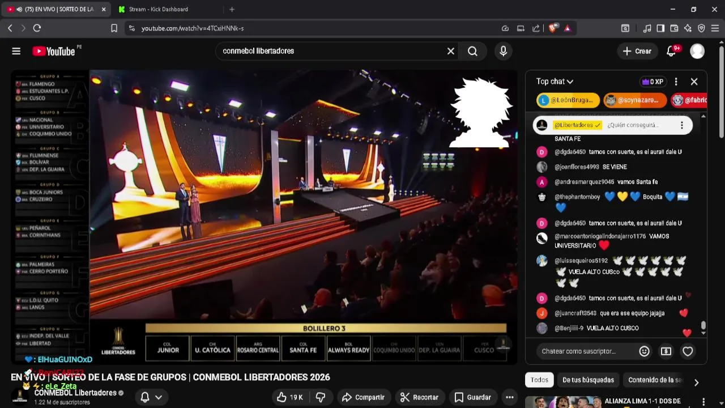Viewport: 725px width, 408px height.
Task: Start voice search with the microphone
Action: 503,51
